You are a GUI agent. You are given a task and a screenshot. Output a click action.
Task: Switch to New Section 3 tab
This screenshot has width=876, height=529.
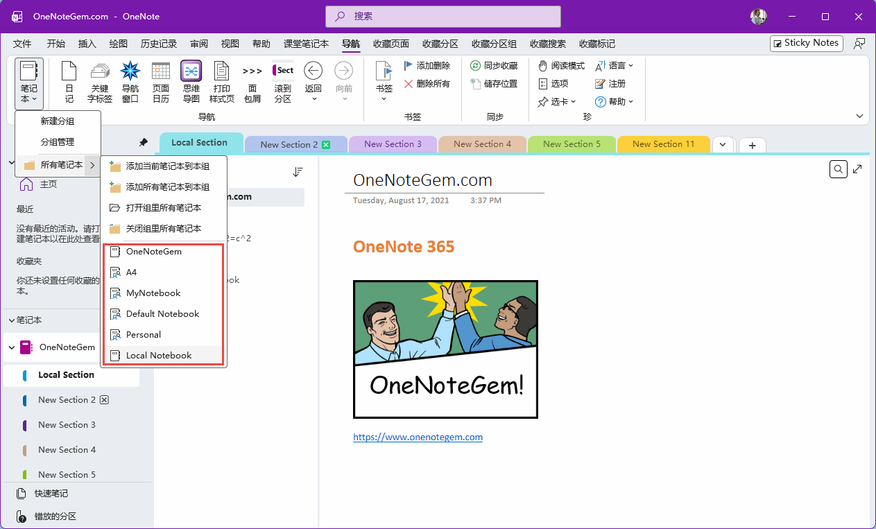393,144
